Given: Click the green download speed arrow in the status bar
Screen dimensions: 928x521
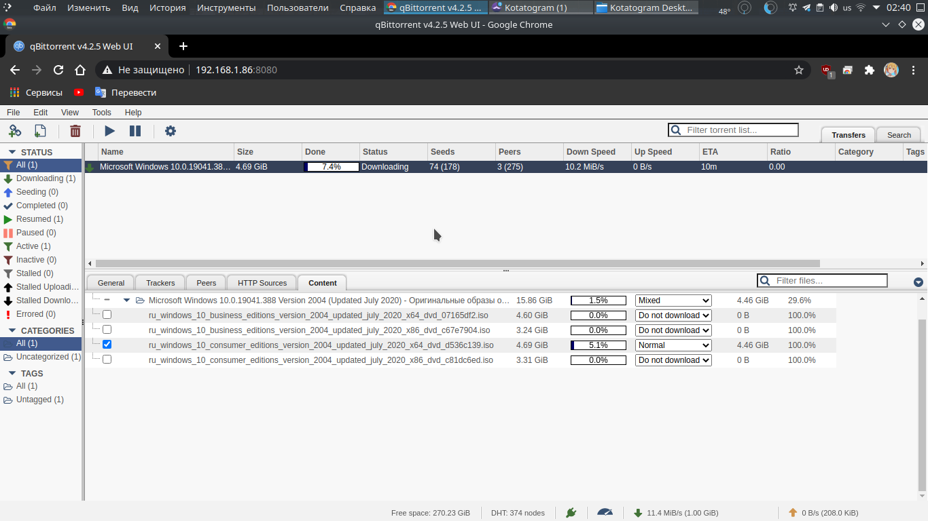Looking at the screenshot, I should 638,513.
